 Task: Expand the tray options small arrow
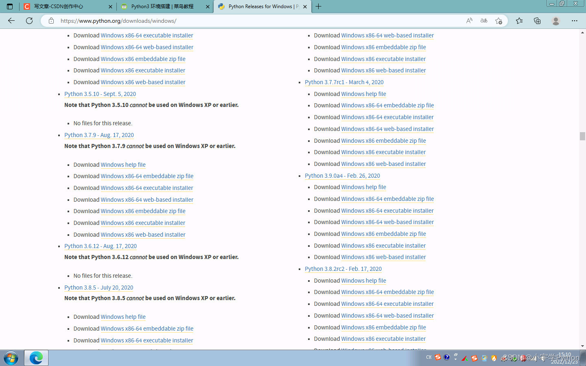click(456, 359)
